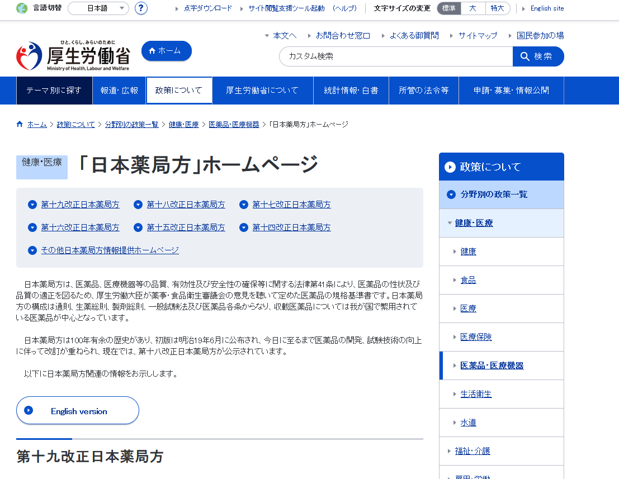Go to ホーム in breadcrumb
The image size is (619, 479).
pos(37,125)
